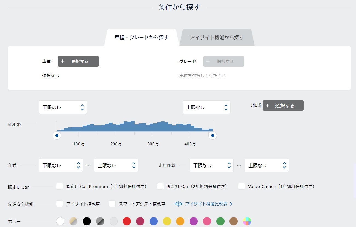The image size is (356, 227).
Task: Choose the multicolor swatch option
Action: pos(247,221)
